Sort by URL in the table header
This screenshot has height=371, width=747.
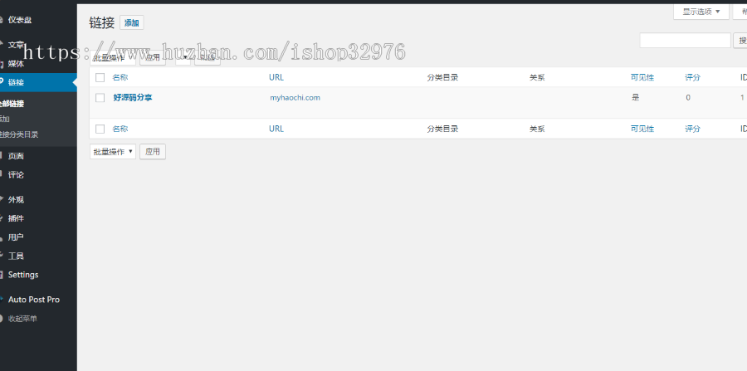[276, 78]
